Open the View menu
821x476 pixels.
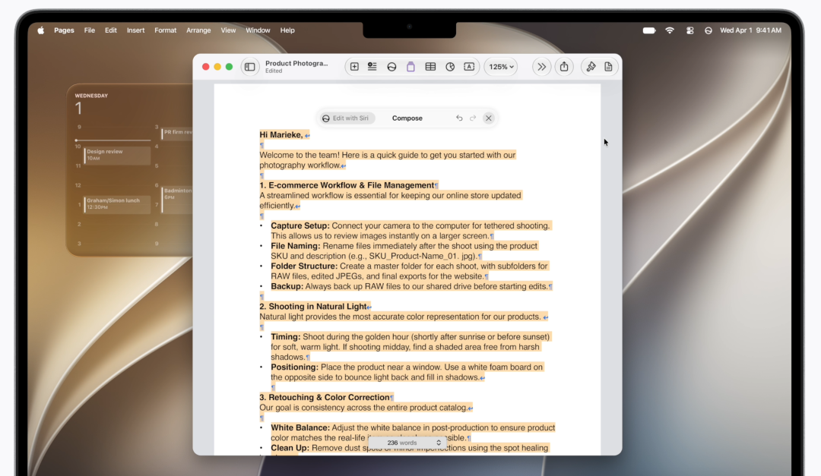coord(228,30)
